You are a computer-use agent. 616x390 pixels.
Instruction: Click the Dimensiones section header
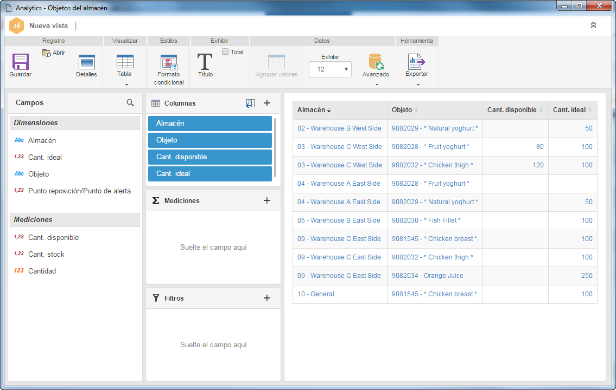coord(75,122)
